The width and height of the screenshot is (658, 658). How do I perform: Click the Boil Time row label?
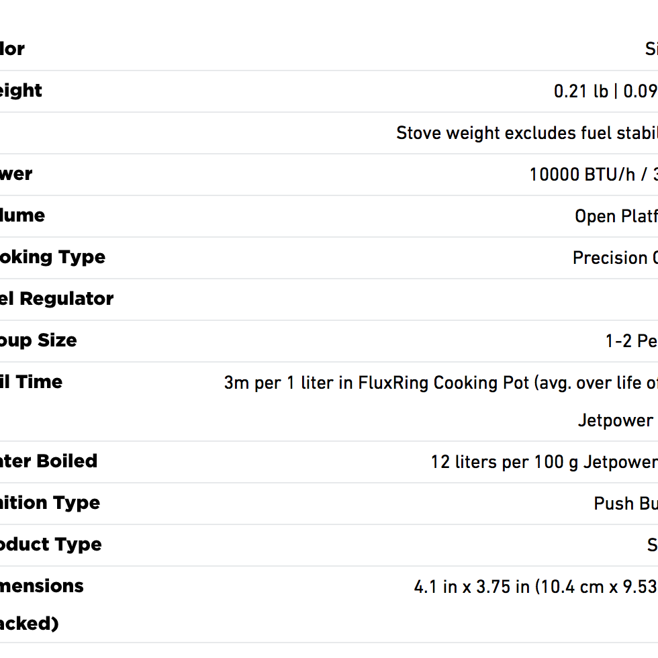click(x=31, y=382)
